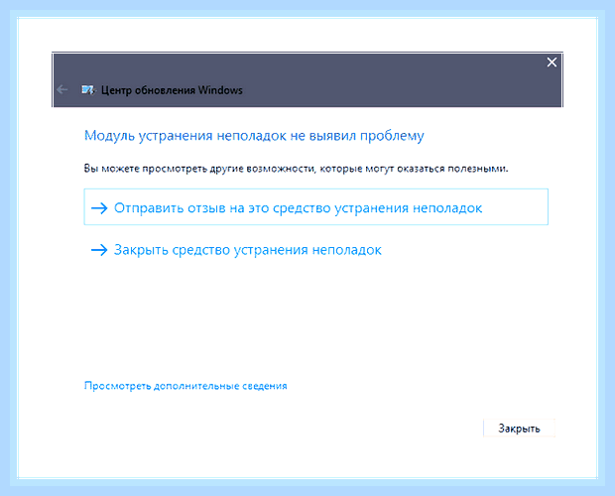Screen dimensions: 615x496
Task: Close the troubleshooter with the X button
Action: pos(552,62)
